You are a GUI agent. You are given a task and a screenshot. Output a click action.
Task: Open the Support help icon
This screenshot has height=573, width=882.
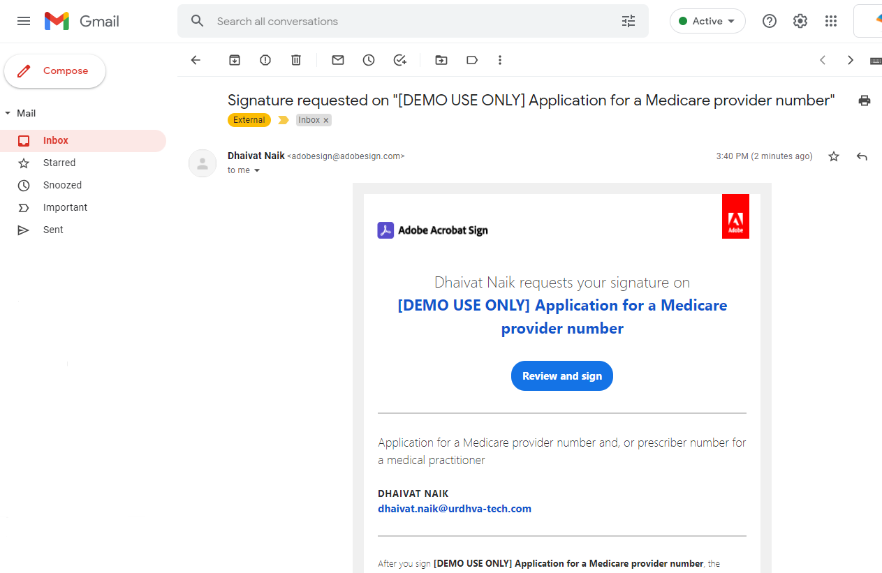[770, 21]
